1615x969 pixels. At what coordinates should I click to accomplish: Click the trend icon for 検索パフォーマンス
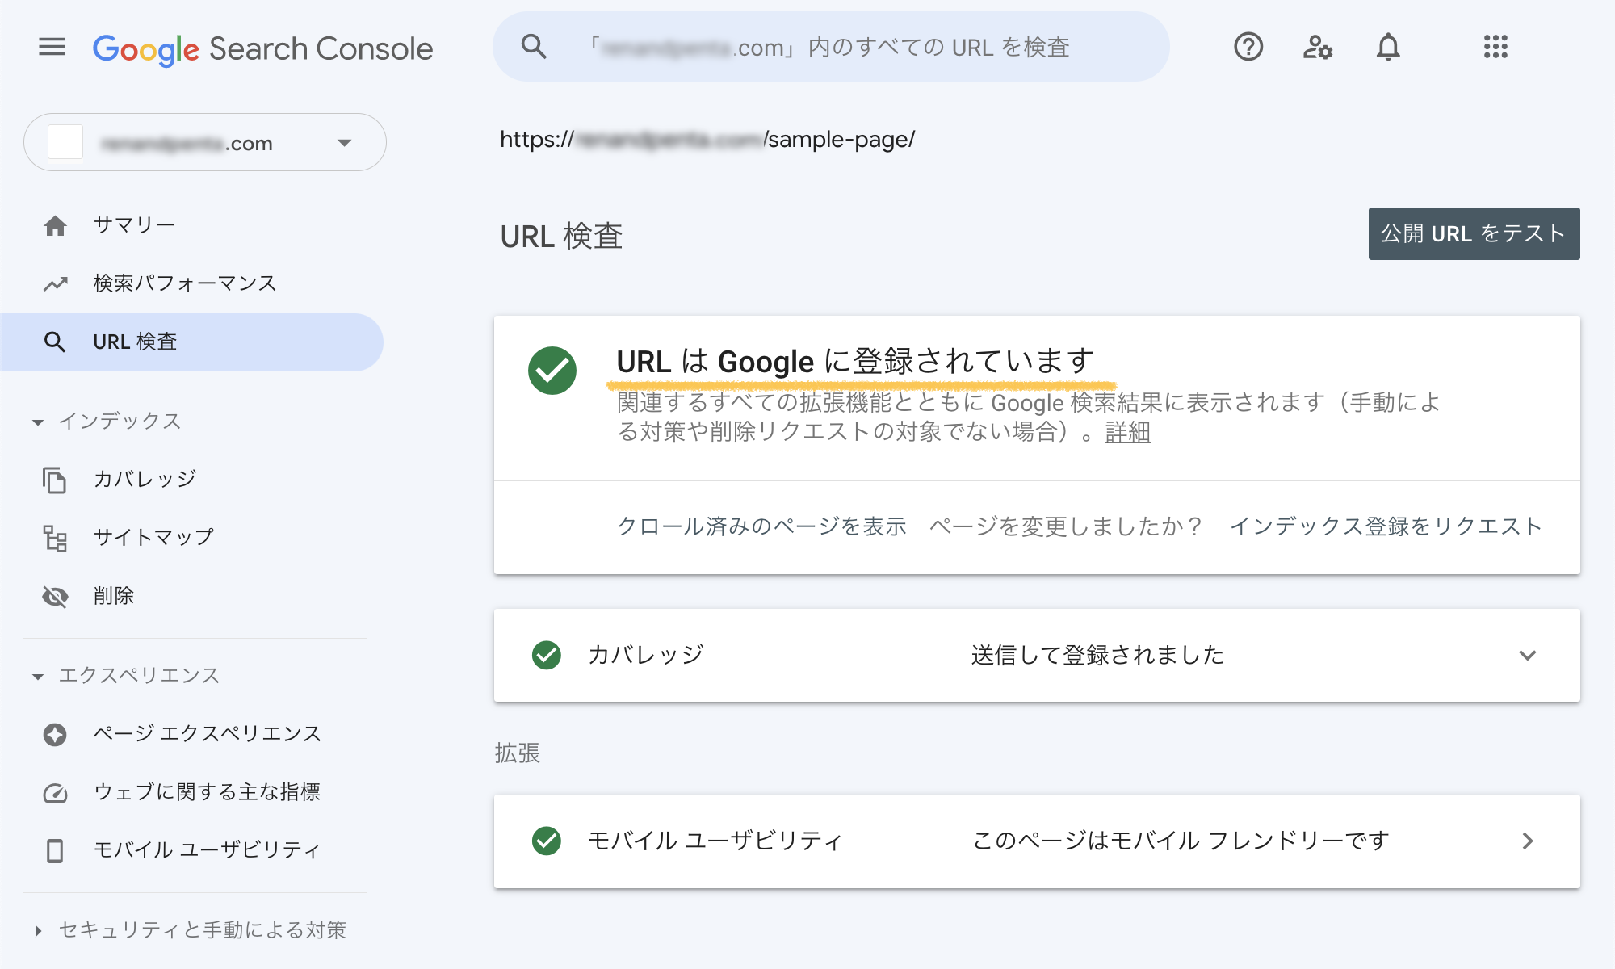coord(55,283)
